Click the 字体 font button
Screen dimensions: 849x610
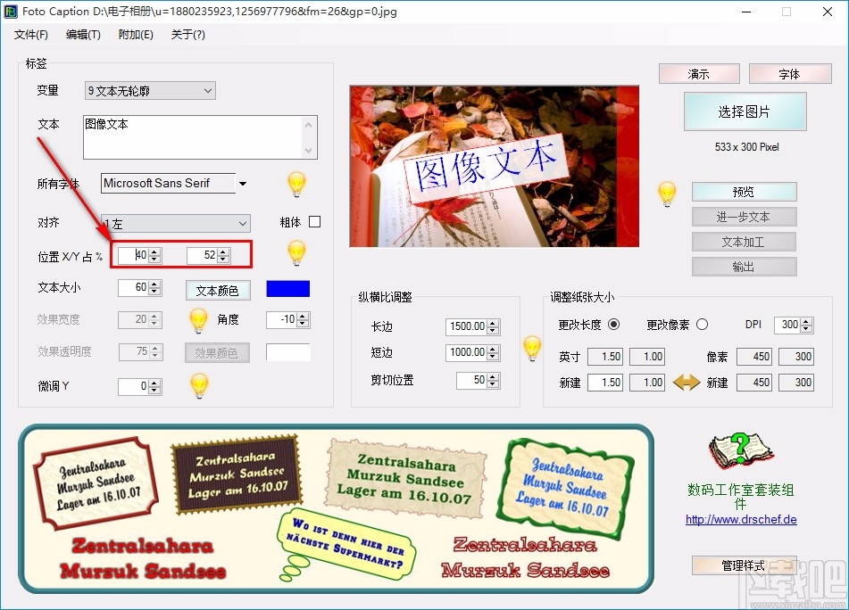point(789,73)
